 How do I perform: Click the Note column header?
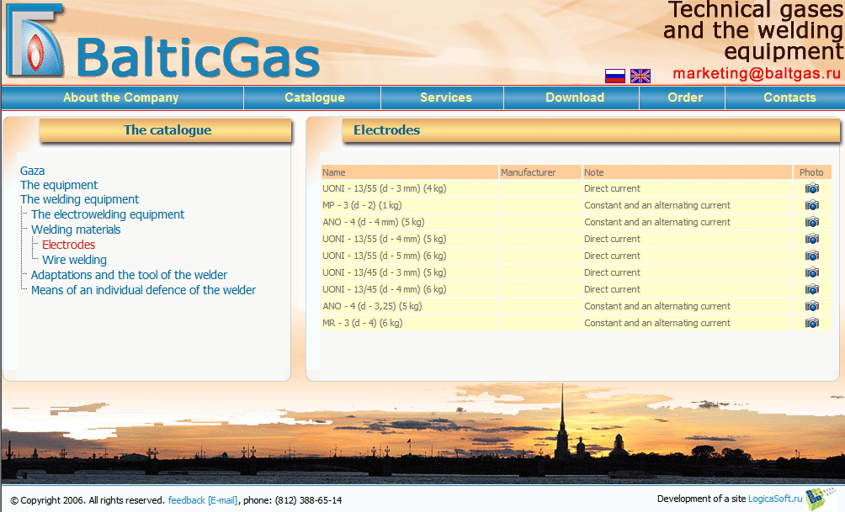[x=594, y=172]
